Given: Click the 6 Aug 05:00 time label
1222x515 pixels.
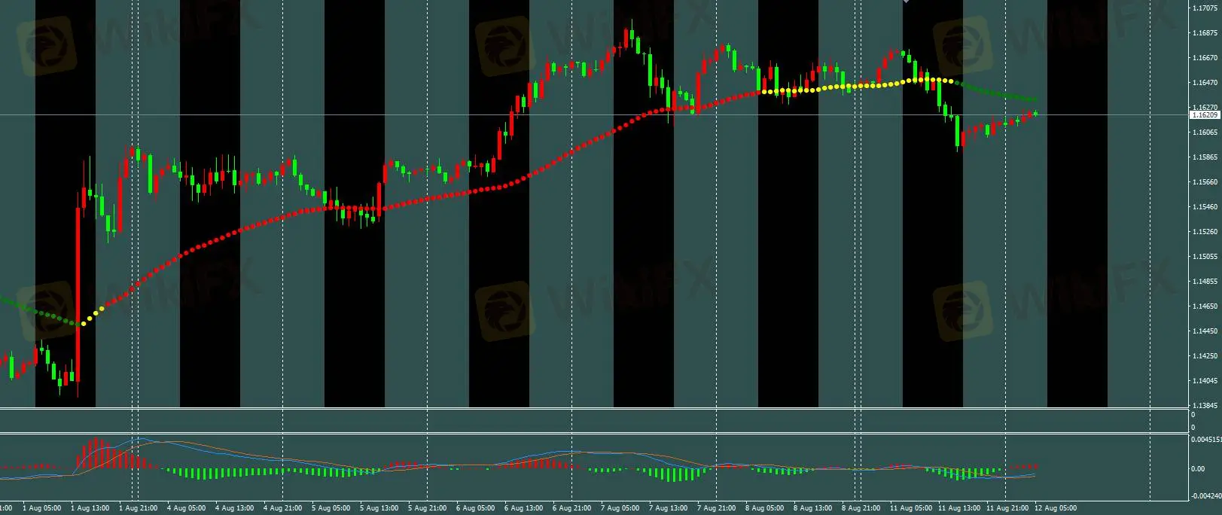Looking at the screenshot, I should tap(476, 508).
